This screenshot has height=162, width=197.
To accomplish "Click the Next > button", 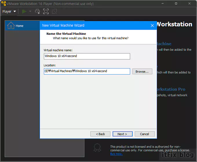I will 123,134.
